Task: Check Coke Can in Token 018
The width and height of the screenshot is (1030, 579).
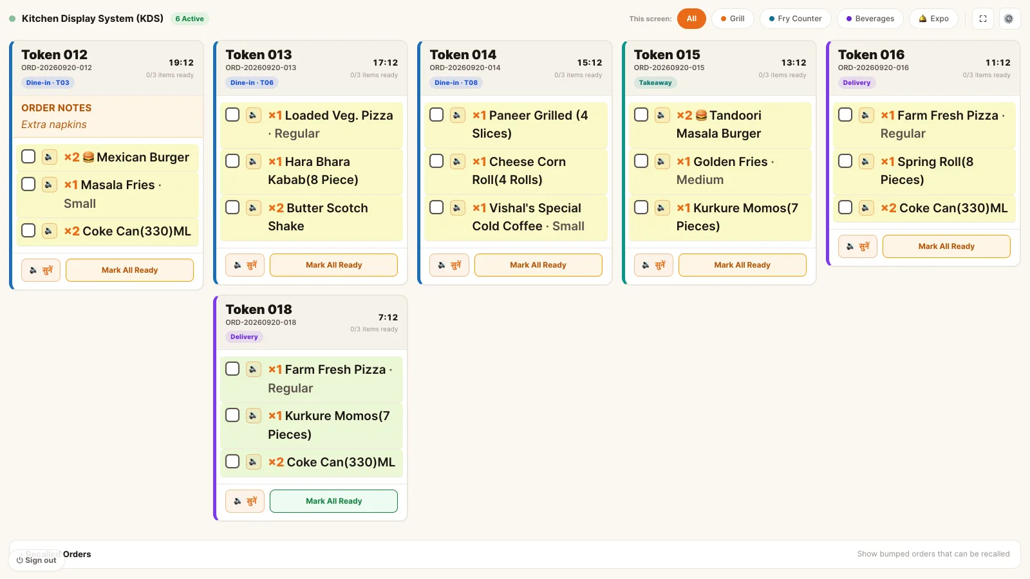Action: (232, 461)
